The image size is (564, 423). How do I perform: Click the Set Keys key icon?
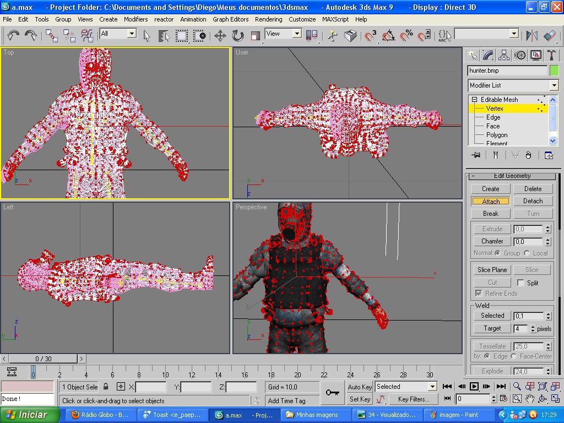click(332, 392)
